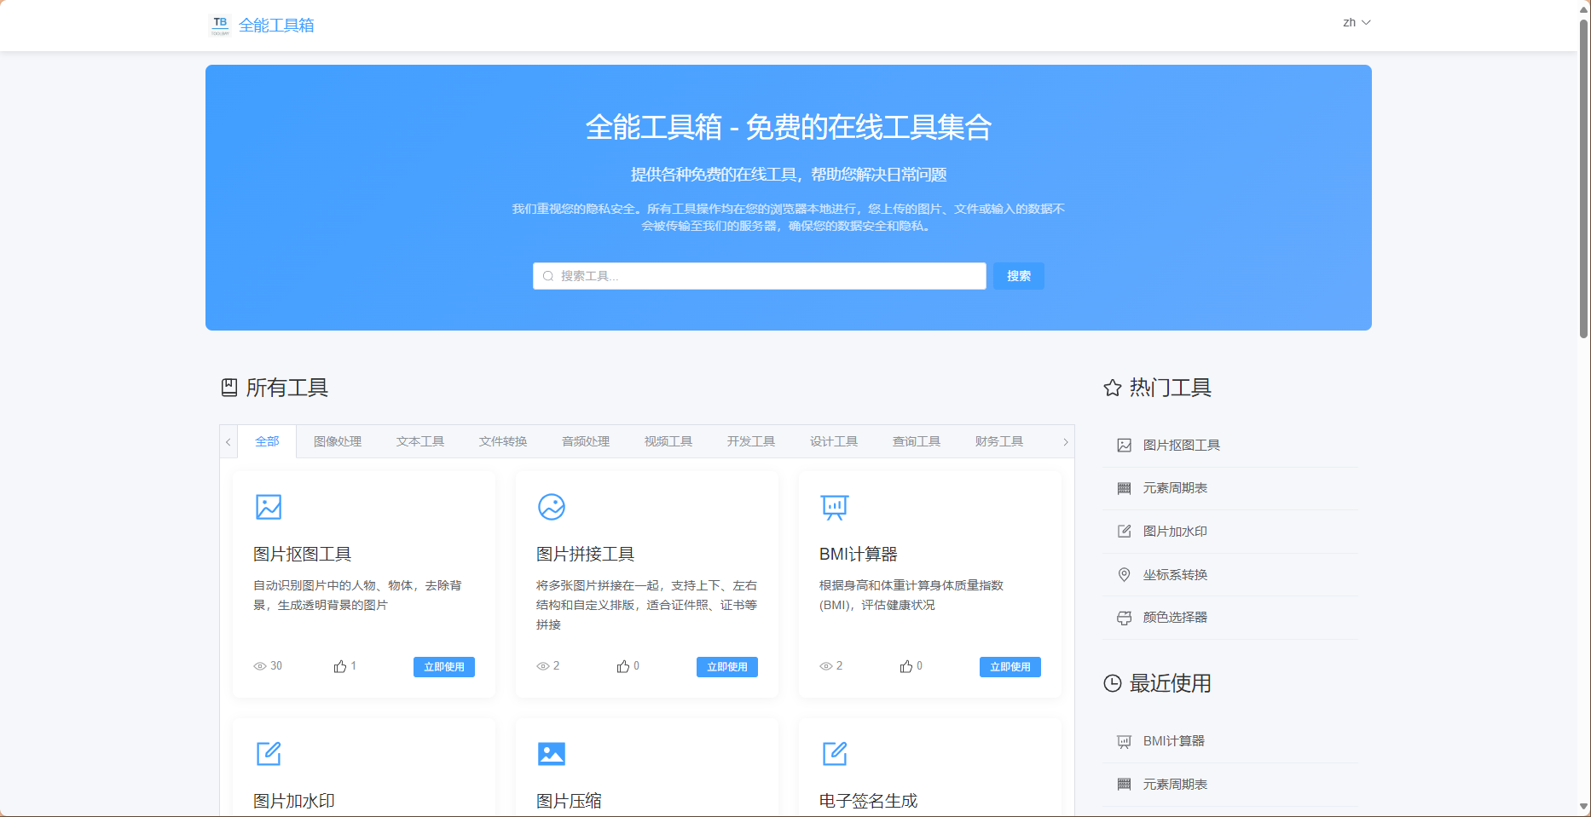Viewport: 1591px width, 817px height.
Task: Like the BMI计算器 with thumbs-up
Action: click(906, 666)
